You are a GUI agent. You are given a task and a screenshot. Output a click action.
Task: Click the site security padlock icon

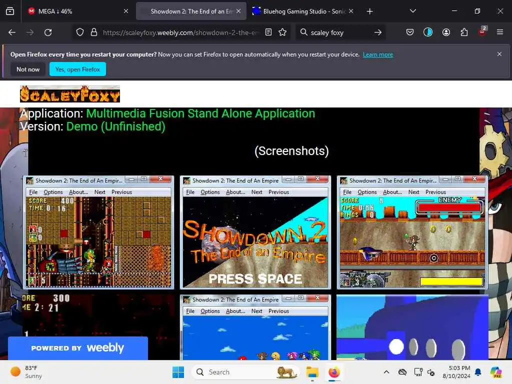tap(93, 32)
